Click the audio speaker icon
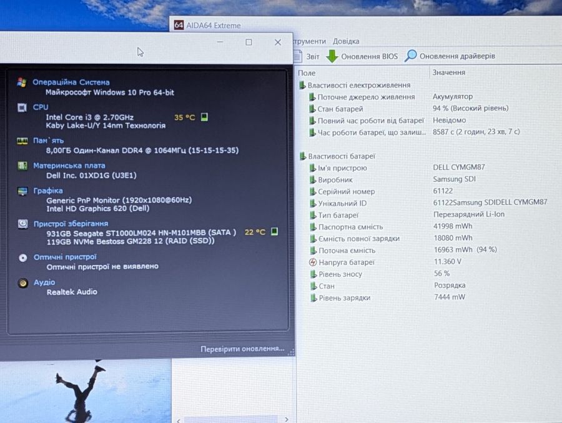562x423 pixels. (x=23, y=283)
